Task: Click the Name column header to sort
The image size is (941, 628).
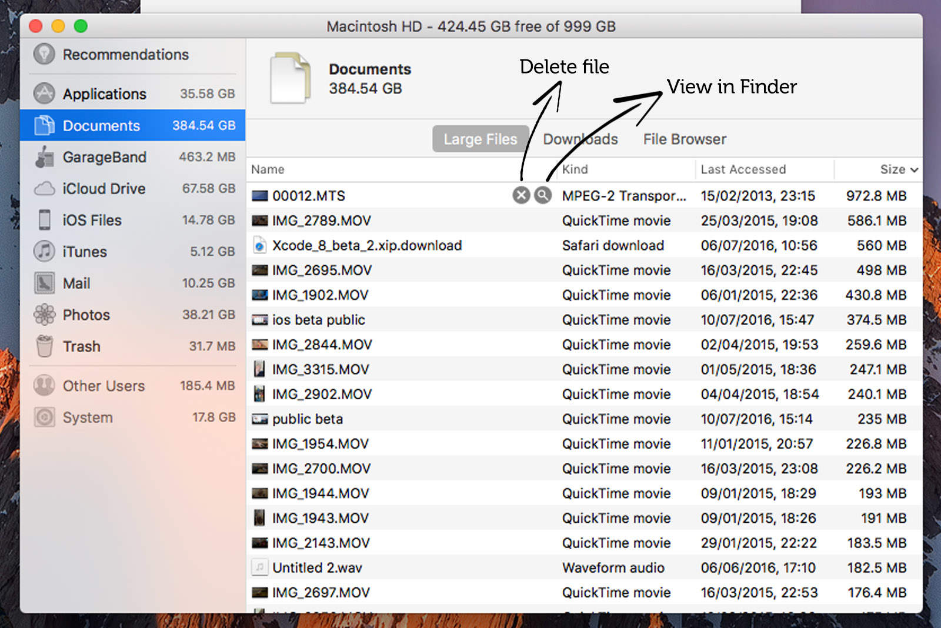Action: pos(268,169)
